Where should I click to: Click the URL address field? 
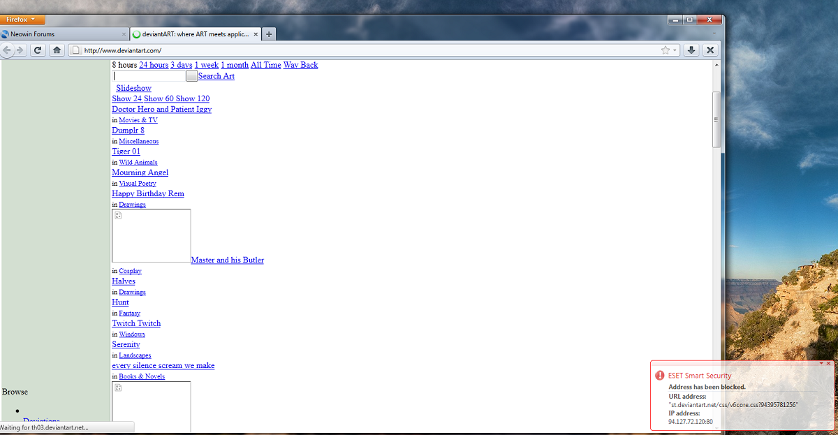(370, 50)
